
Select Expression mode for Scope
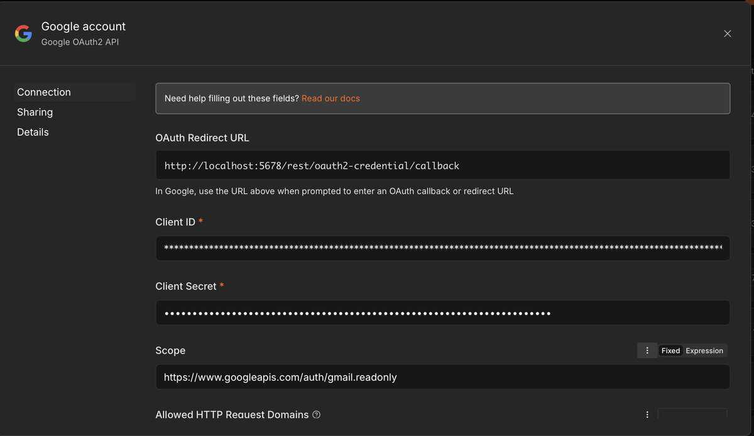pos(704,351)
